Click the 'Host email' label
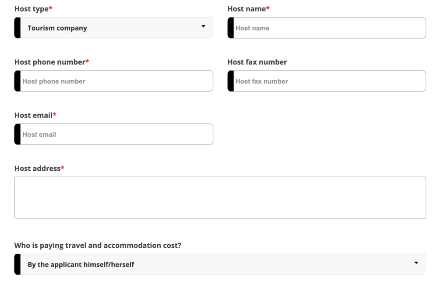The height and width of the screenshot is (285, 438). coord(33,115)
